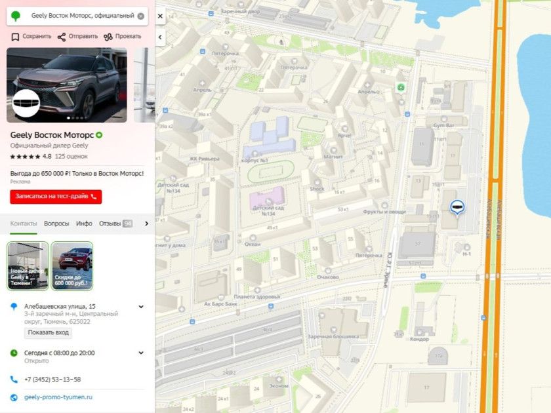The height and width of the screenshot is (413, 551).
Task: Share the place via Отправить
Action: pos(77,37)
